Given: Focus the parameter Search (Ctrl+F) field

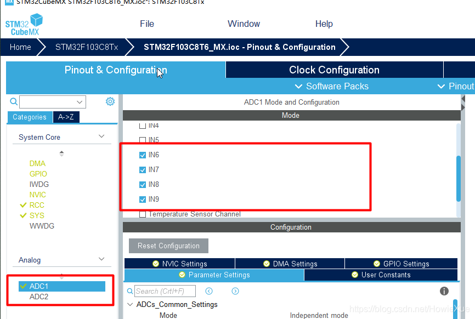Looking at the screenshot, I should tap(165, 291).
